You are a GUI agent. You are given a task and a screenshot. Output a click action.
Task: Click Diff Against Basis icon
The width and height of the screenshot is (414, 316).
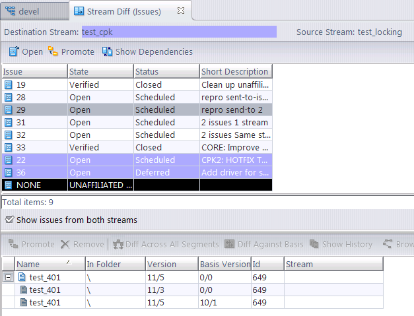pyautogui.click(x=230, y=244)
